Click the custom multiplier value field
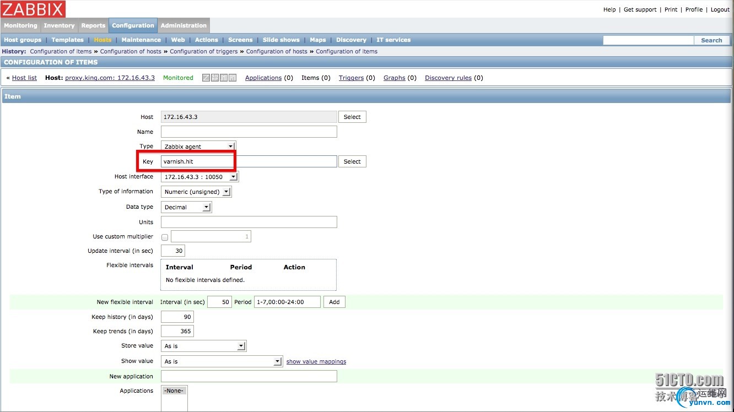 click(x=211, y=236)
